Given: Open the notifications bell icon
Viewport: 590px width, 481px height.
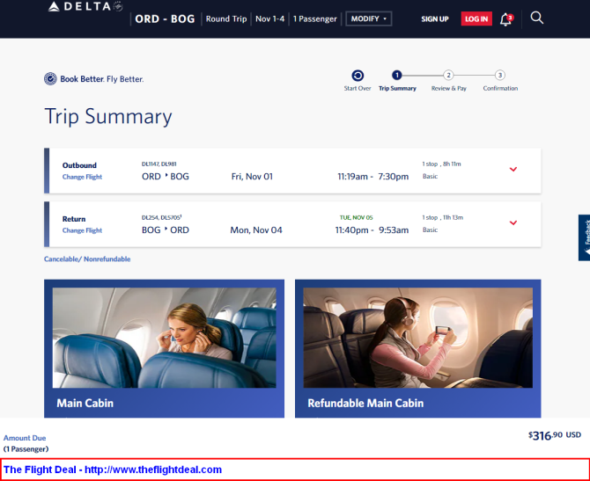Looking at the screenshot, I should (x=506, y=19).
